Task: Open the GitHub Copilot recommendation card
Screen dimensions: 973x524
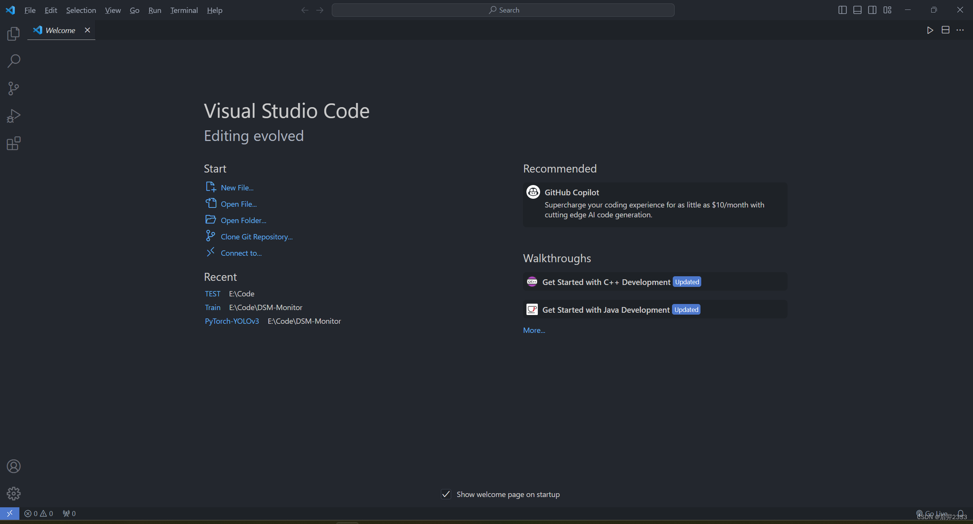Action: click(x=655, y=205)
